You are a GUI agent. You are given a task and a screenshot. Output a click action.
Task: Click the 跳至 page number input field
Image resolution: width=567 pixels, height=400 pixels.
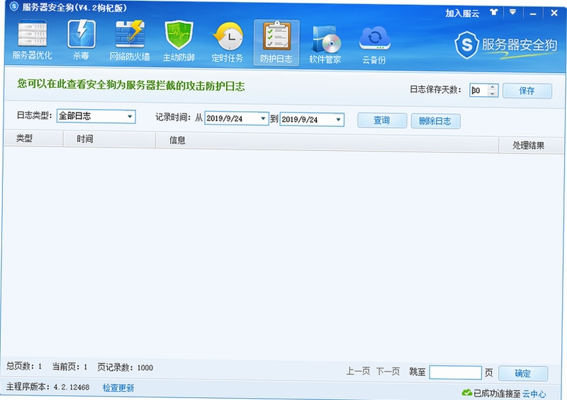[x=455, y=372]
